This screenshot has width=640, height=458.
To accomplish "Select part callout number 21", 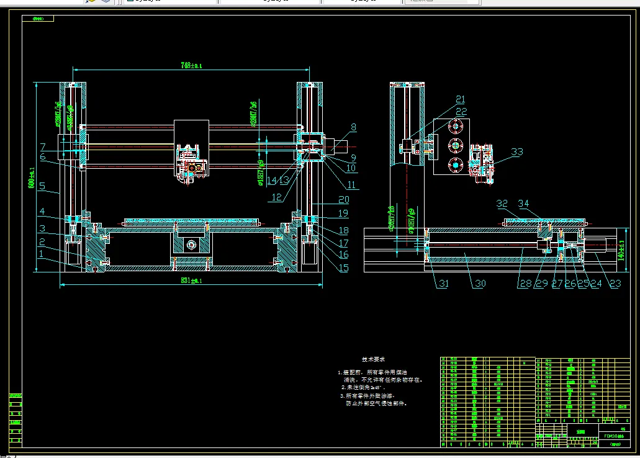I will click(460, 99).
